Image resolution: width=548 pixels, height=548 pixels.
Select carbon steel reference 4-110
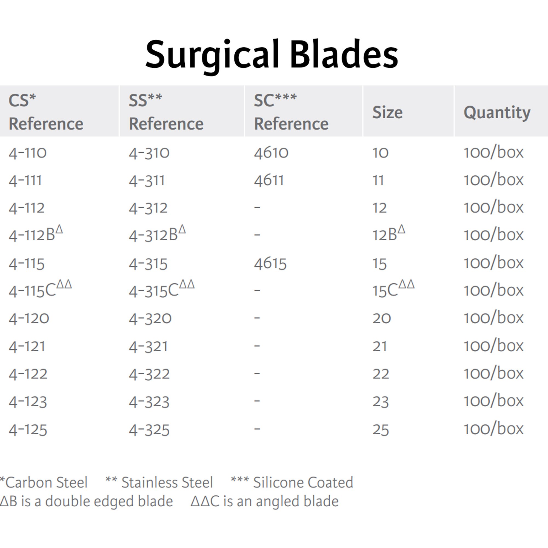tap(28, 153)
